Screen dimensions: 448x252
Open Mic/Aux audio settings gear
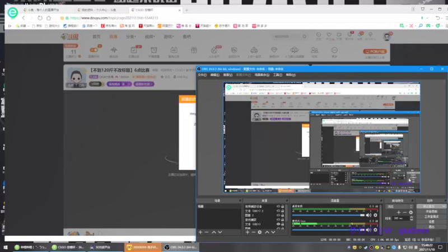[375, 230]
